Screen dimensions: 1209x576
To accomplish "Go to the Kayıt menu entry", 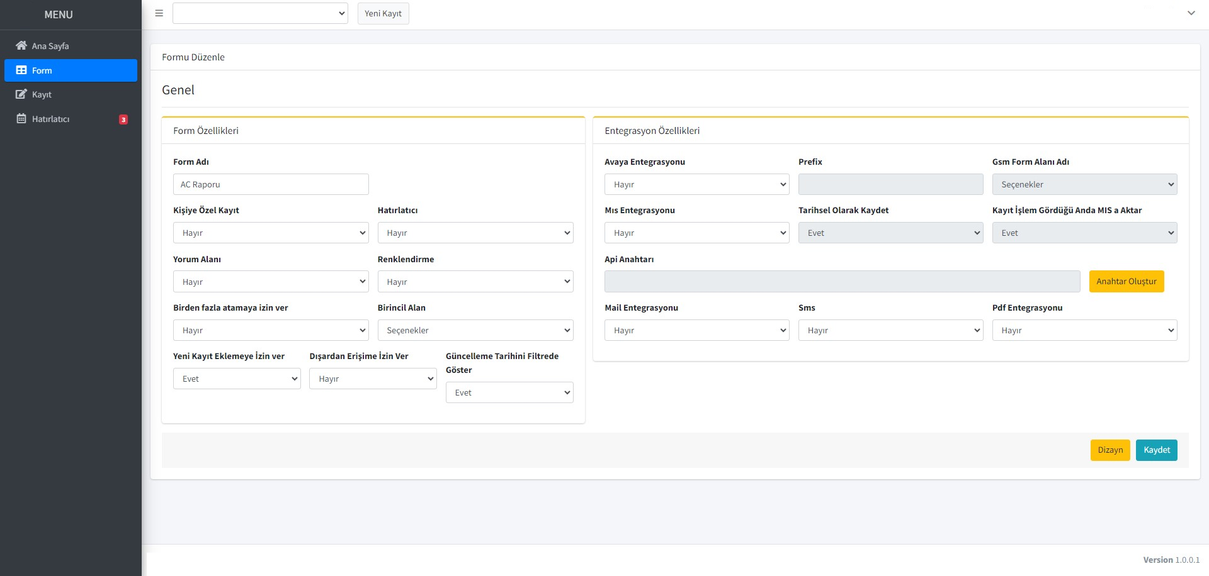I will [x=71, y=94].
